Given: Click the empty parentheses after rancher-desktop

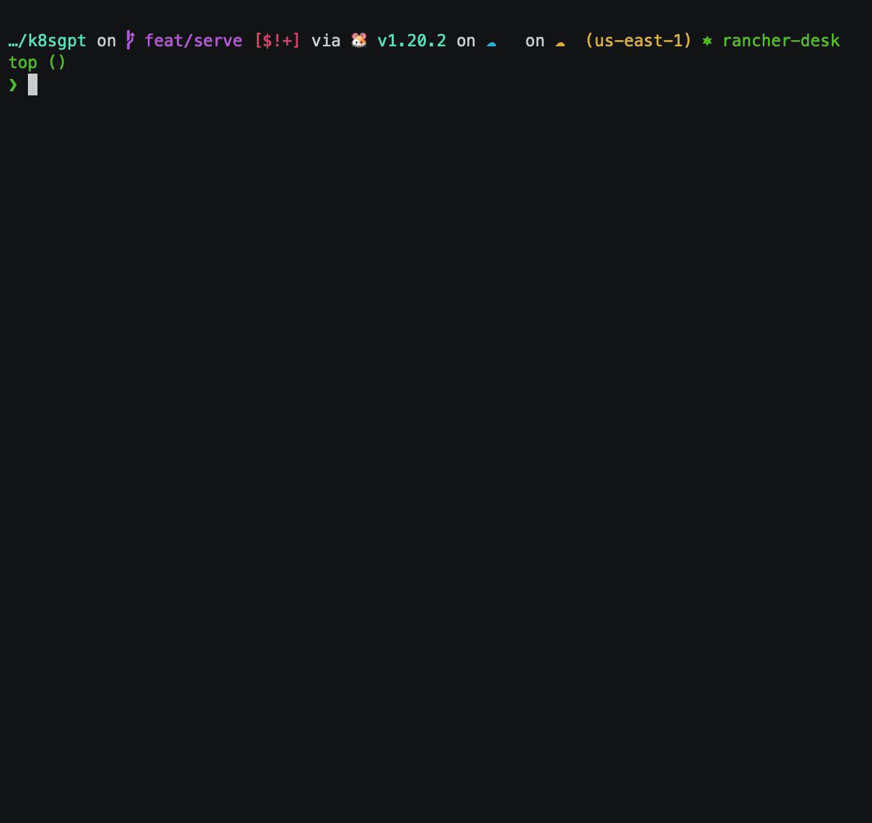Looking at the screenshot, I should 57,62.
